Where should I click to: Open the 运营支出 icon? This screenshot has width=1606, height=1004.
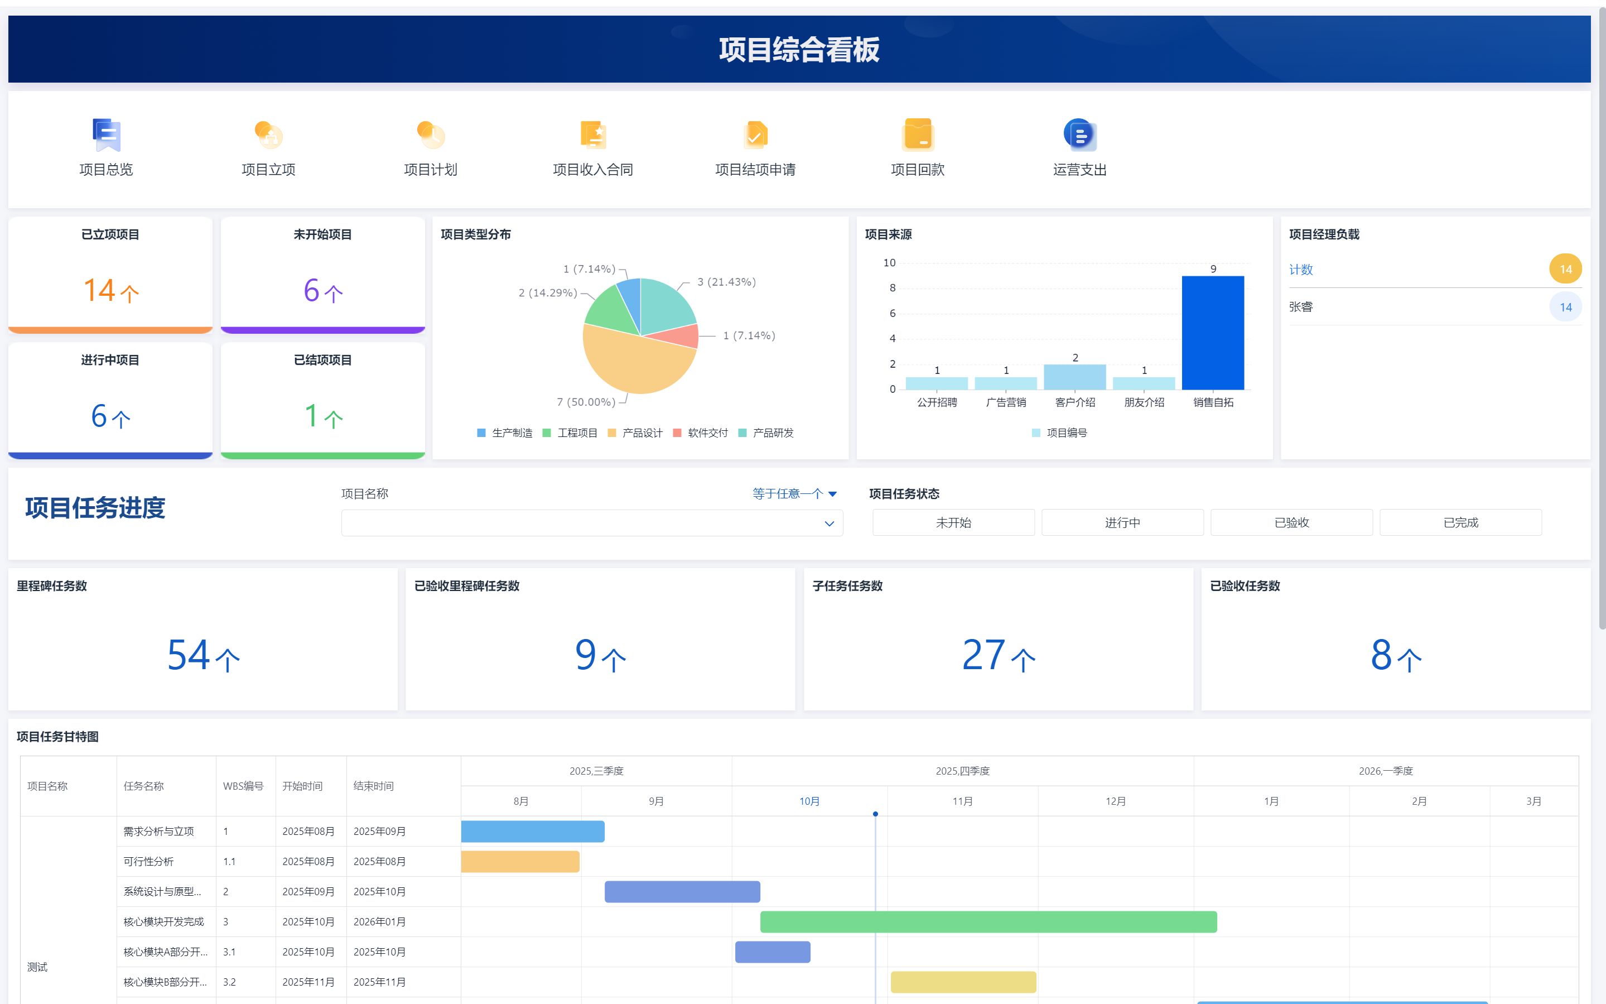tap(1080, 135)
